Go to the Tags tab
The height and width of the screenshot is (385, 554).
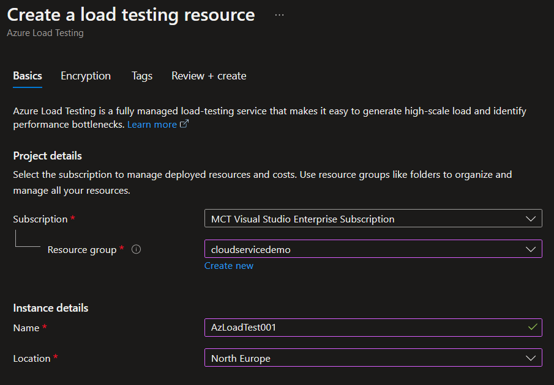tap(141, 76)
